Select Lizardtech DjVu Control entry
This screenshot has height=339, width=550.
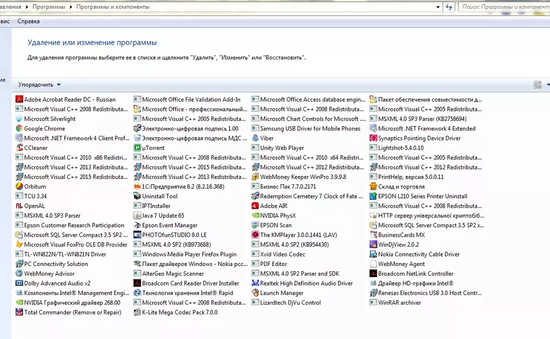point(286,302)
